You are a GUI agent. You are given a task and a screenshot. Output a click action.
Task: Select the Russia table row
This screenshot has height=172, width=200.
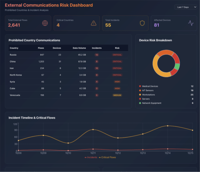tap(68, 55)
